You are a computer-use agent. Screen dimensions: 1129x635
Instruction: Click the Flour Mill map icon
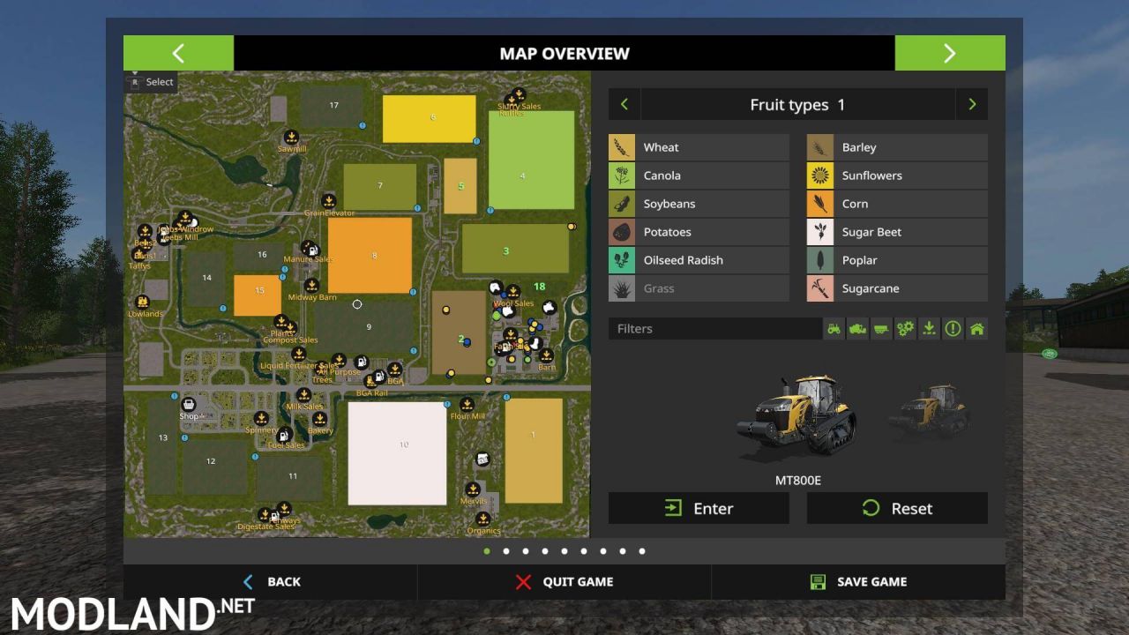(x=467, y=405)
